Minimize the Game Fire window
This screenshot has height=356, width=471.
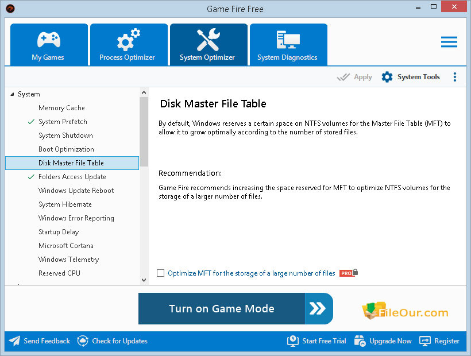click(418, 7)
